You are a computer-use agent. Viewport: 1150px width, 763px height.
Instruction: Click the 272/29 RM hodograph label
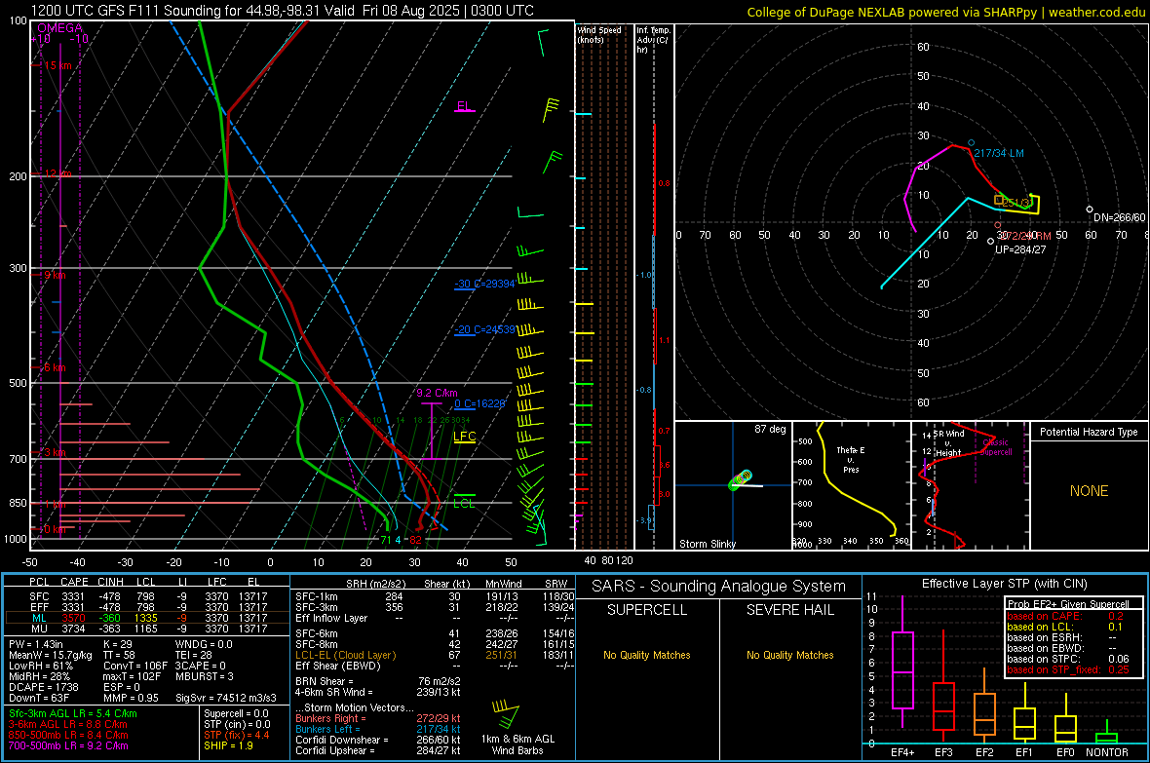1025,236
